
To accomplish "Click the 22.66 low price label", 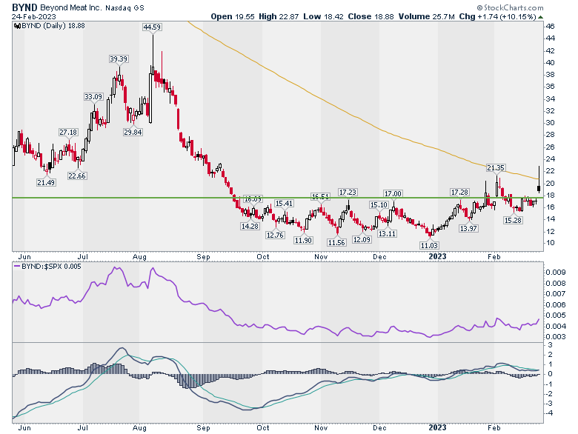I will tap(77, 176).
